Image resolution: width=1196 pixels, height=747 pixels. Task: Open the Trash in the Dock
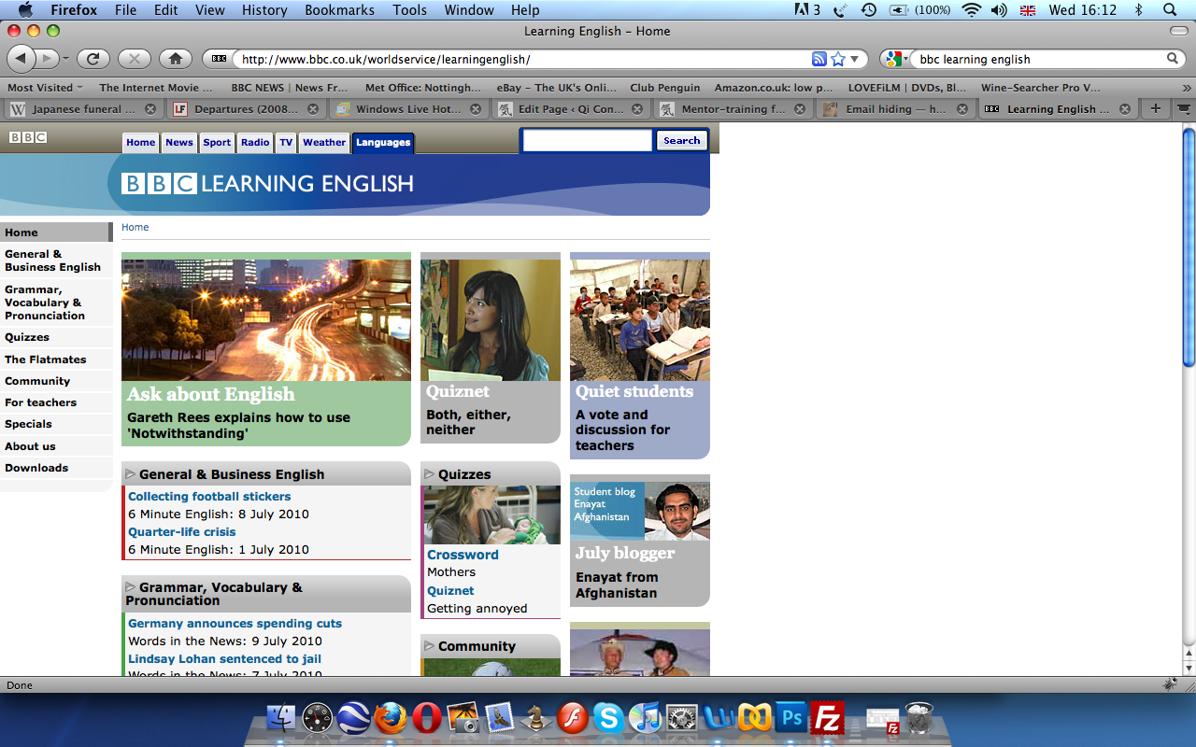pyautogui.click(x=919, y=717)
